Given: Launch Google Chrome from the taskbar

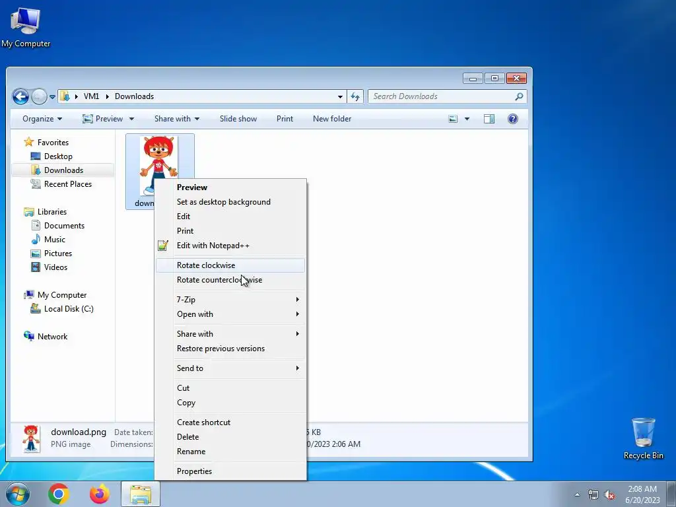Looking at the screenshot, I should [x=59, y=494].
